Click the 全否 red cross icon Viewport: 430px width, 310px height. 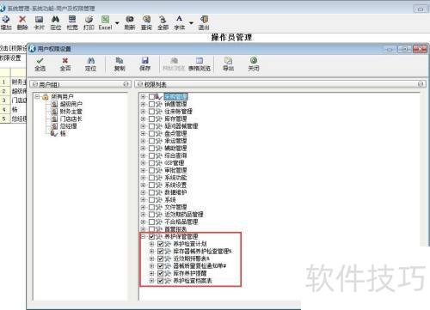(x=65, y=60)
